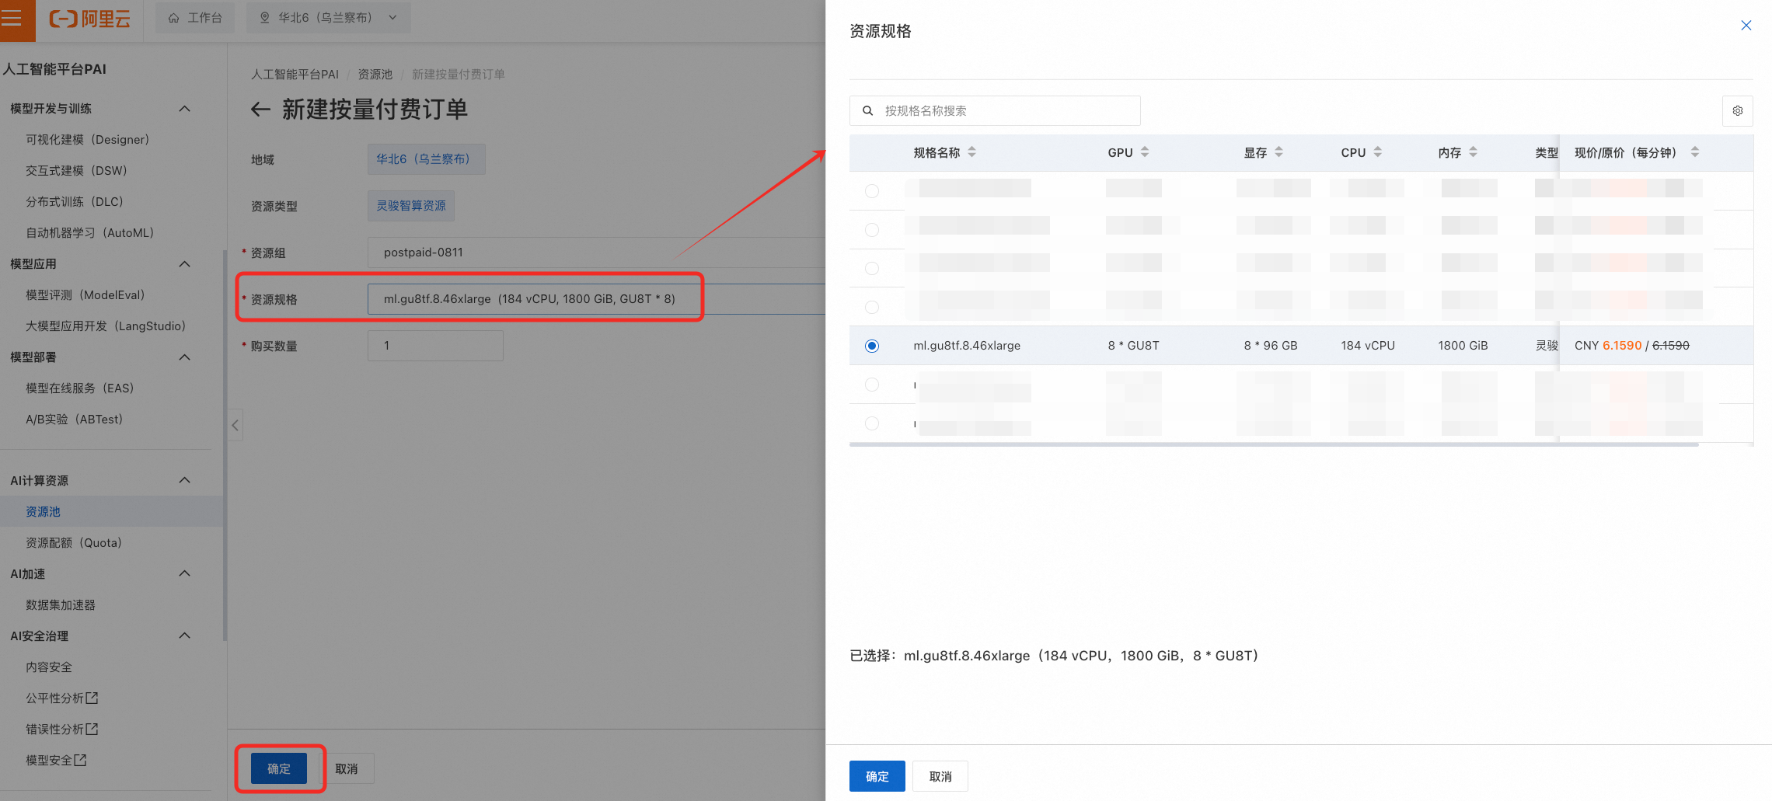Open the 工作台 workbench button
Image resolution: width=1772 pixels, height=801 pixels.
point(195,17)
